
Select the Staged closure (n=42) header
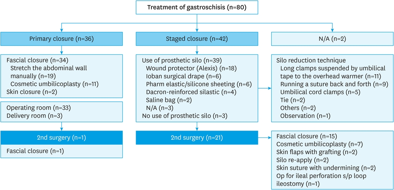tap(197, 39)
